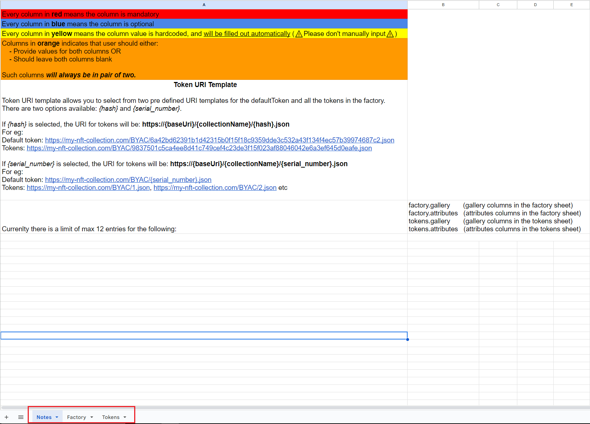Open the default token hash JSON link
The height and width of the screenshot is (424, 590).
[x=219, y=140]
